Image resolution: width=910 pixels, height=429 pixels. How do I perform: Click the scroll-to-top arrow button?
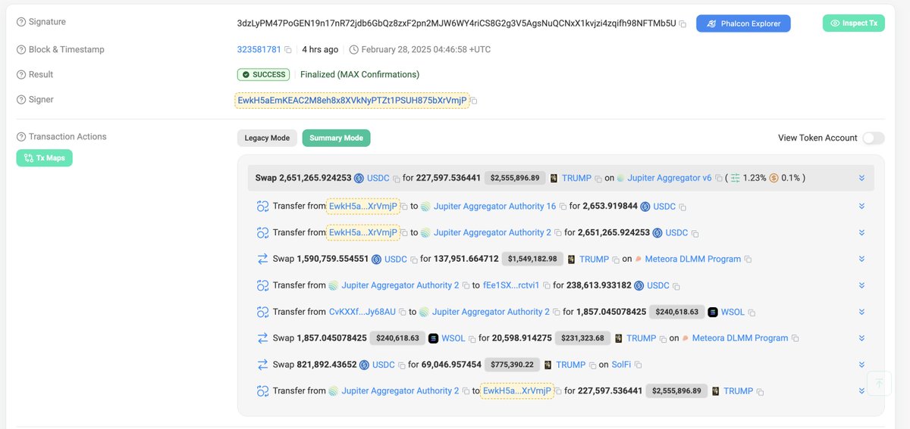[879, 384]
